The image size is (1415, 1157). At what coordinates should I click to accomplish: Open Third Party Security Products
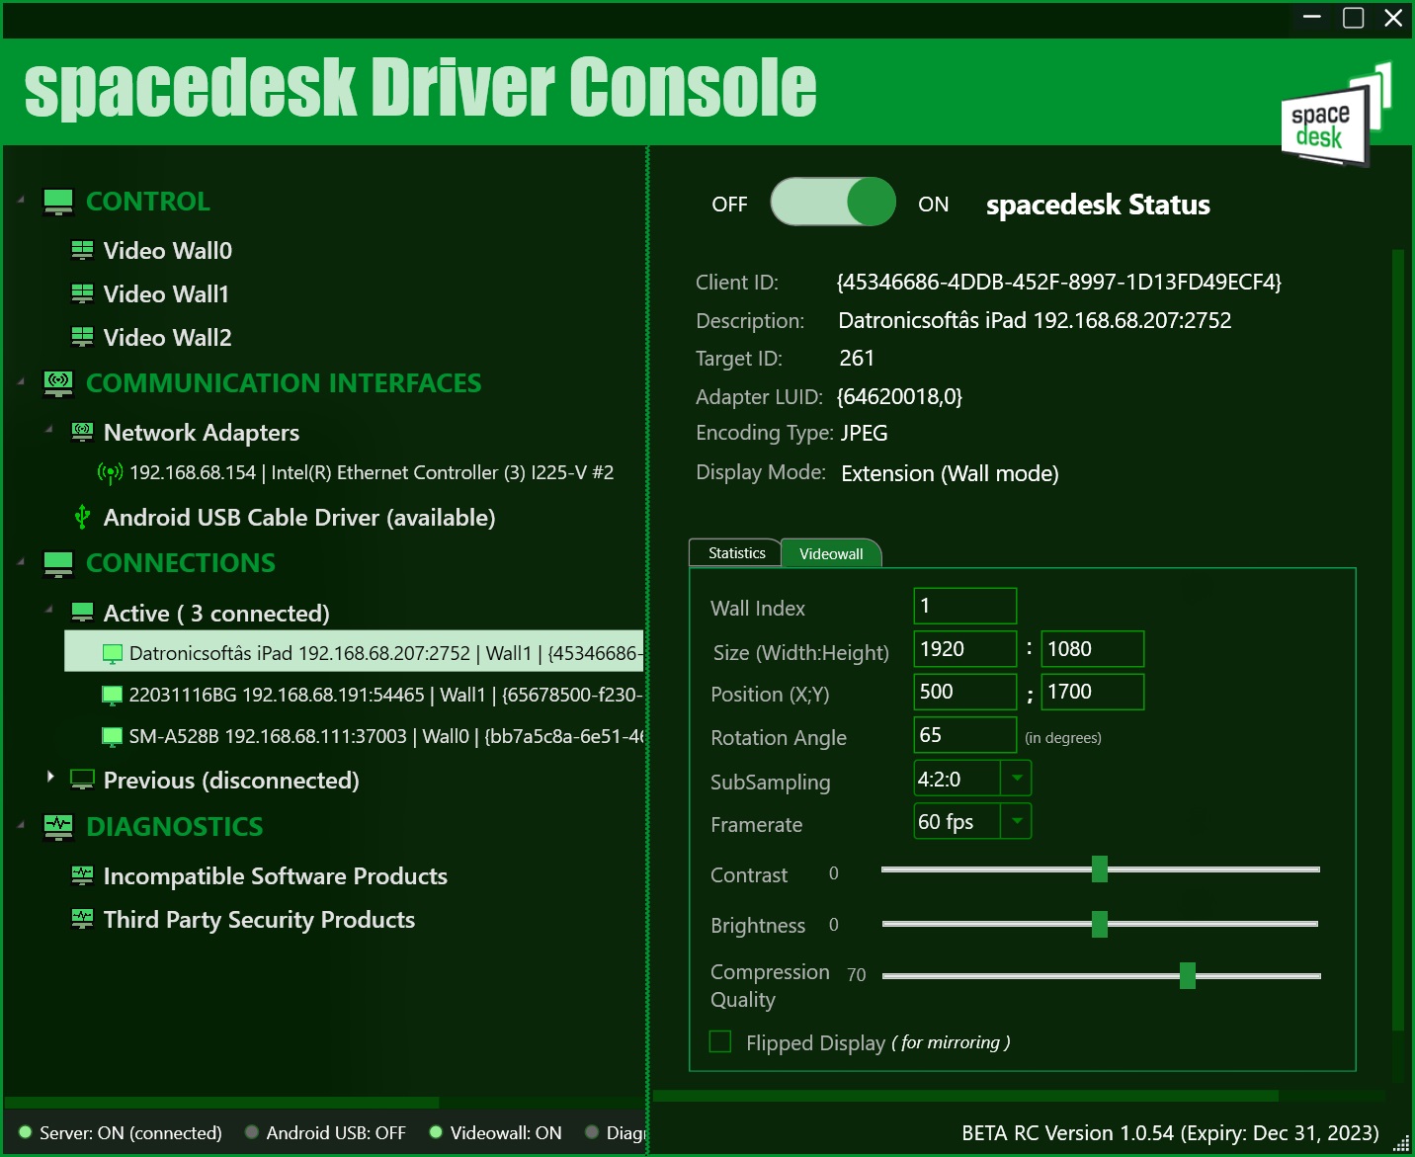pyautogui.click(x=259, y=920)
